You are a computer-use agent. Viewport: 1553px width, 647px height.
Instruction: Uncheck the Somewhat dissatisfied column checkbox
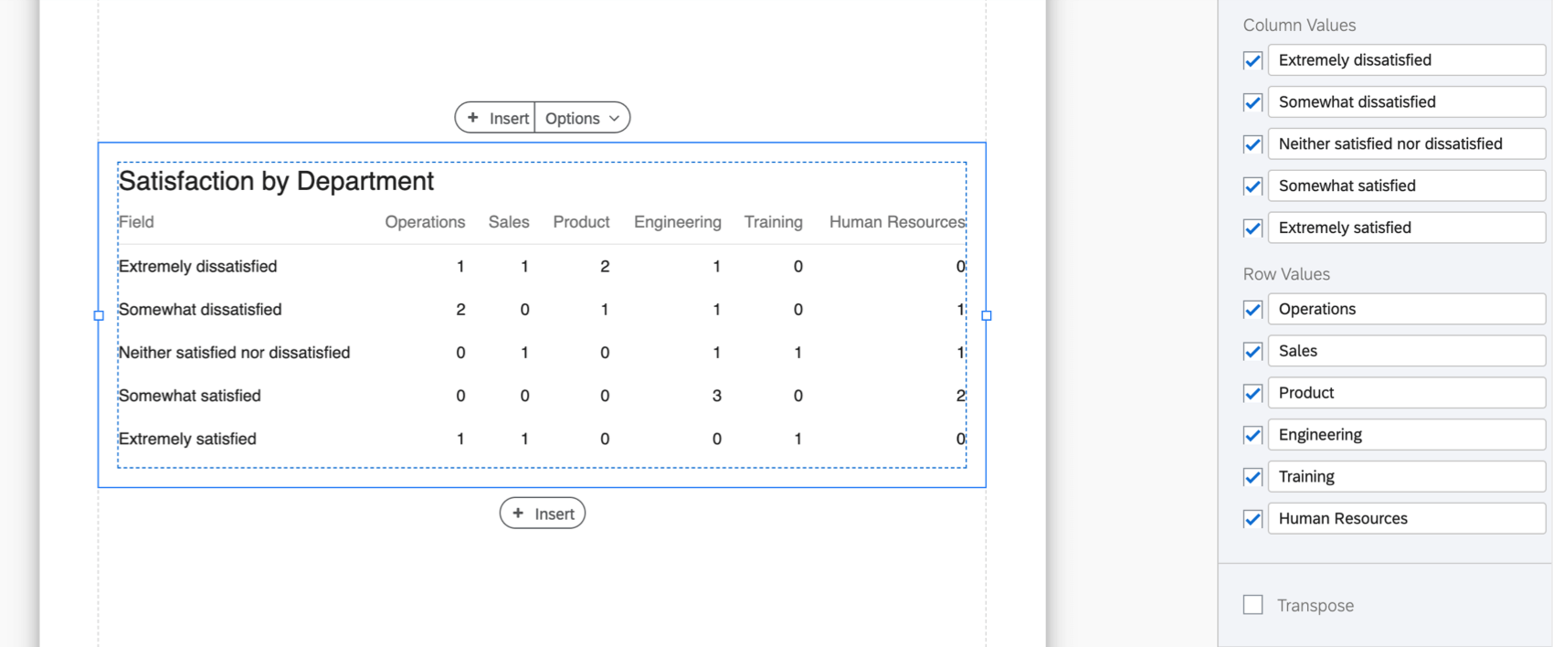pyautogui.click(x=1252, y=103)
